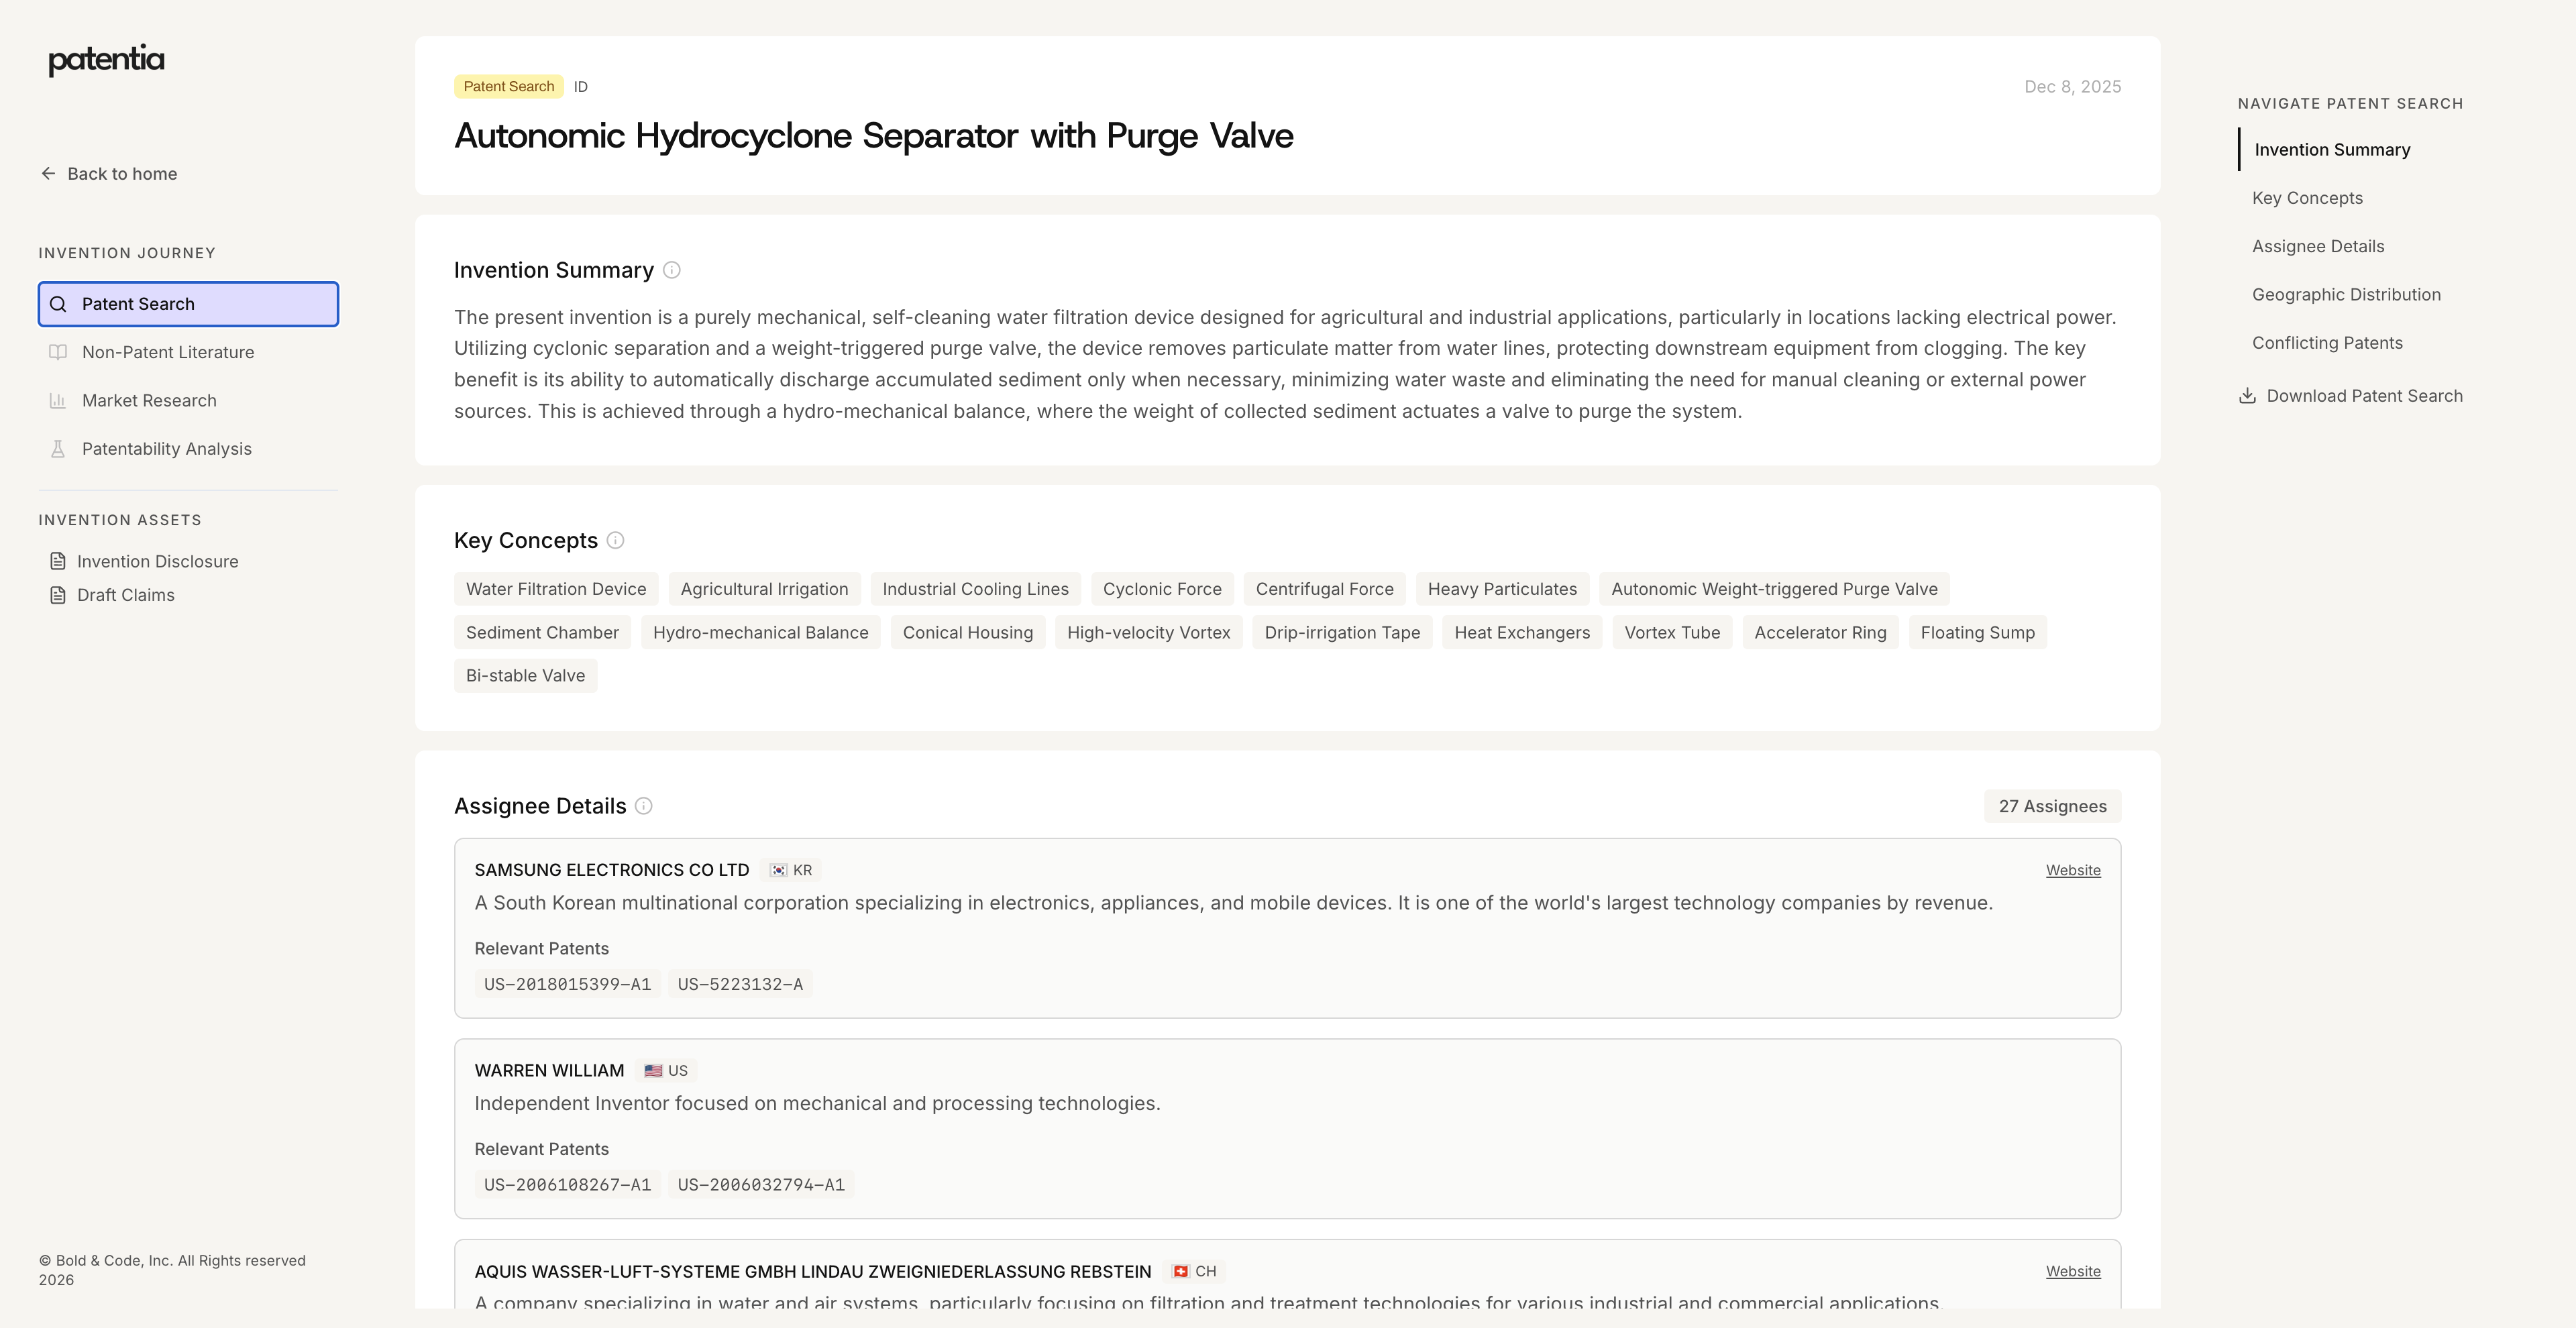The width and height of the screenshot is (2576, 1328).
Task: Click the back arrow icon near home
Action: 48,174
